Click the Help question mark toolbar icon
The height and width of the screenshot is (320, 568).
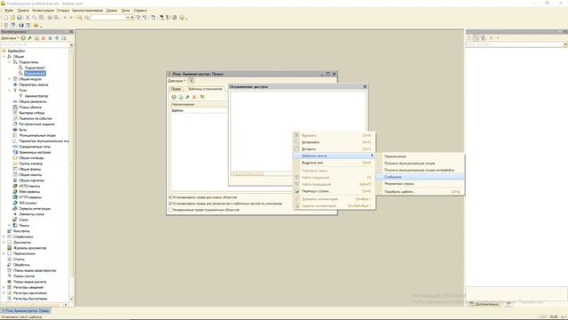[182, 18]
